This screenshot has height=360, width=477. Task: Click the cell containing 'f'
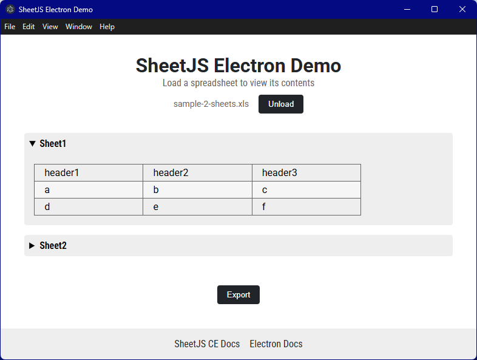pyautogui.click(x=306, y=207)
